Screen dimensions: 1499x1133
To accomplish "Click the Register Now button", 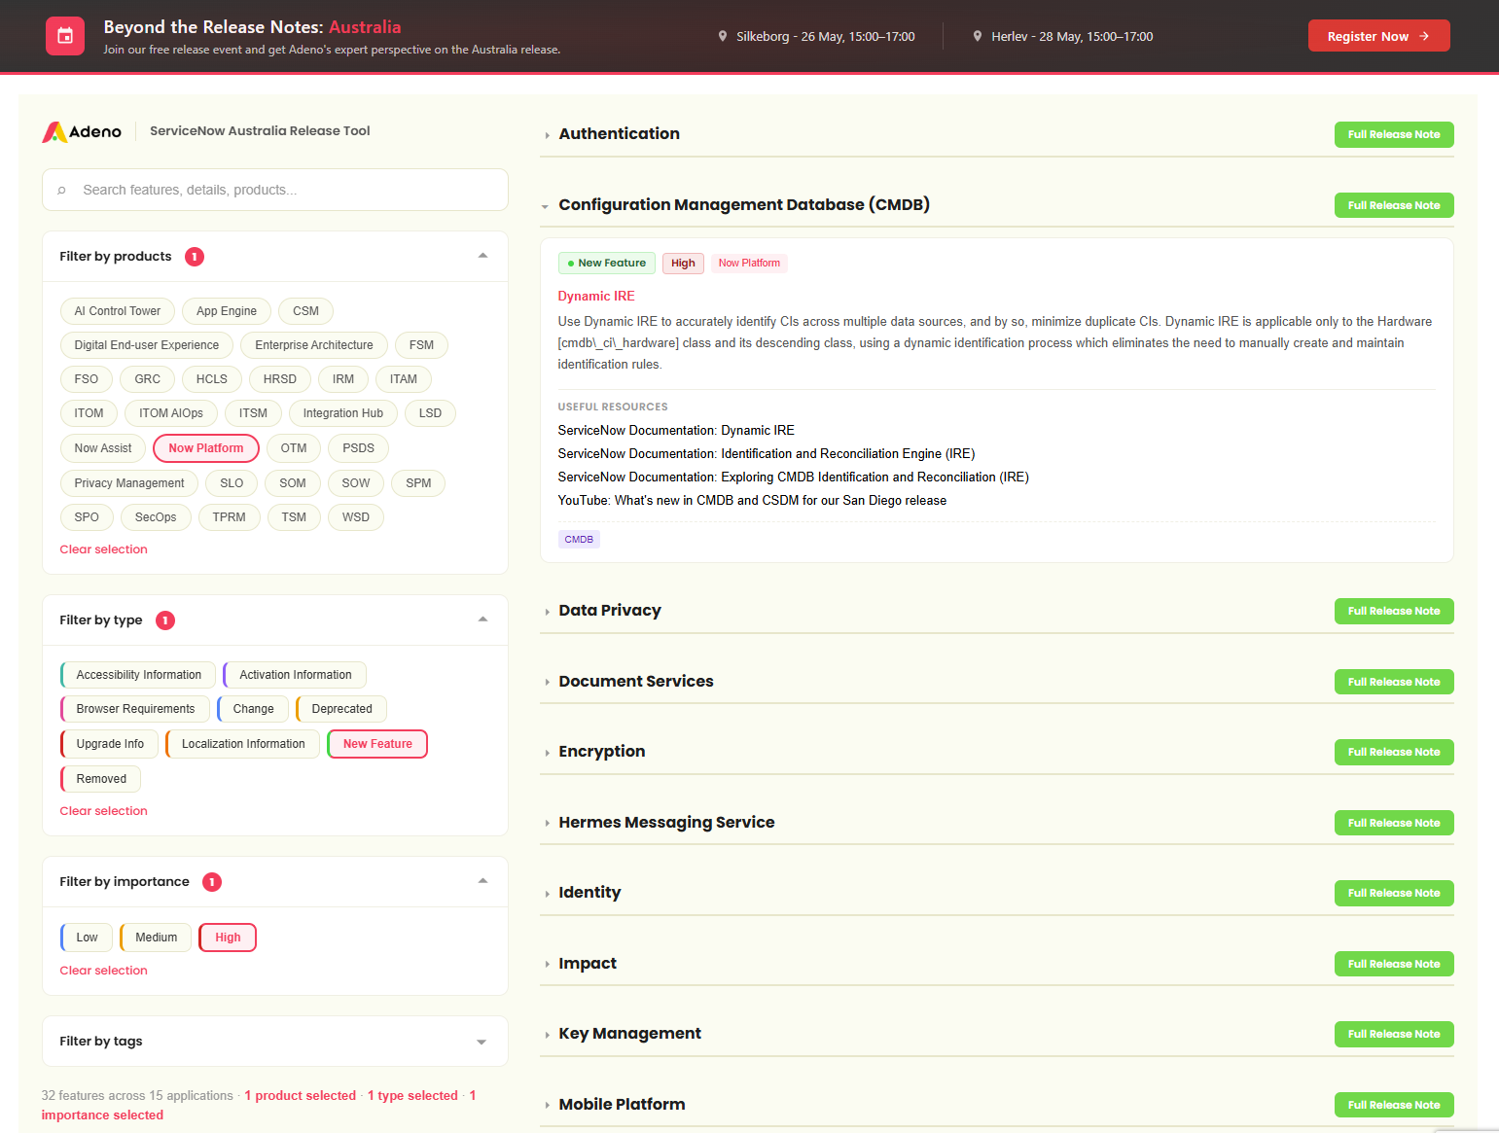I will [x=1378, y=35].
